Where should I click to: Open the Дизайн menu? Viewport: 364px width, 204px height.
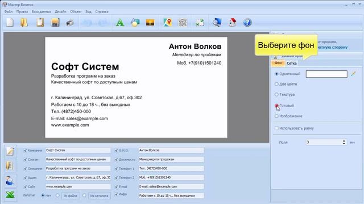point(60,11)
